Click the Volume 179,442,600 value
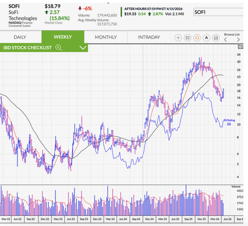The height and width of the screenshot is (226, 248). tap(107, 15)
